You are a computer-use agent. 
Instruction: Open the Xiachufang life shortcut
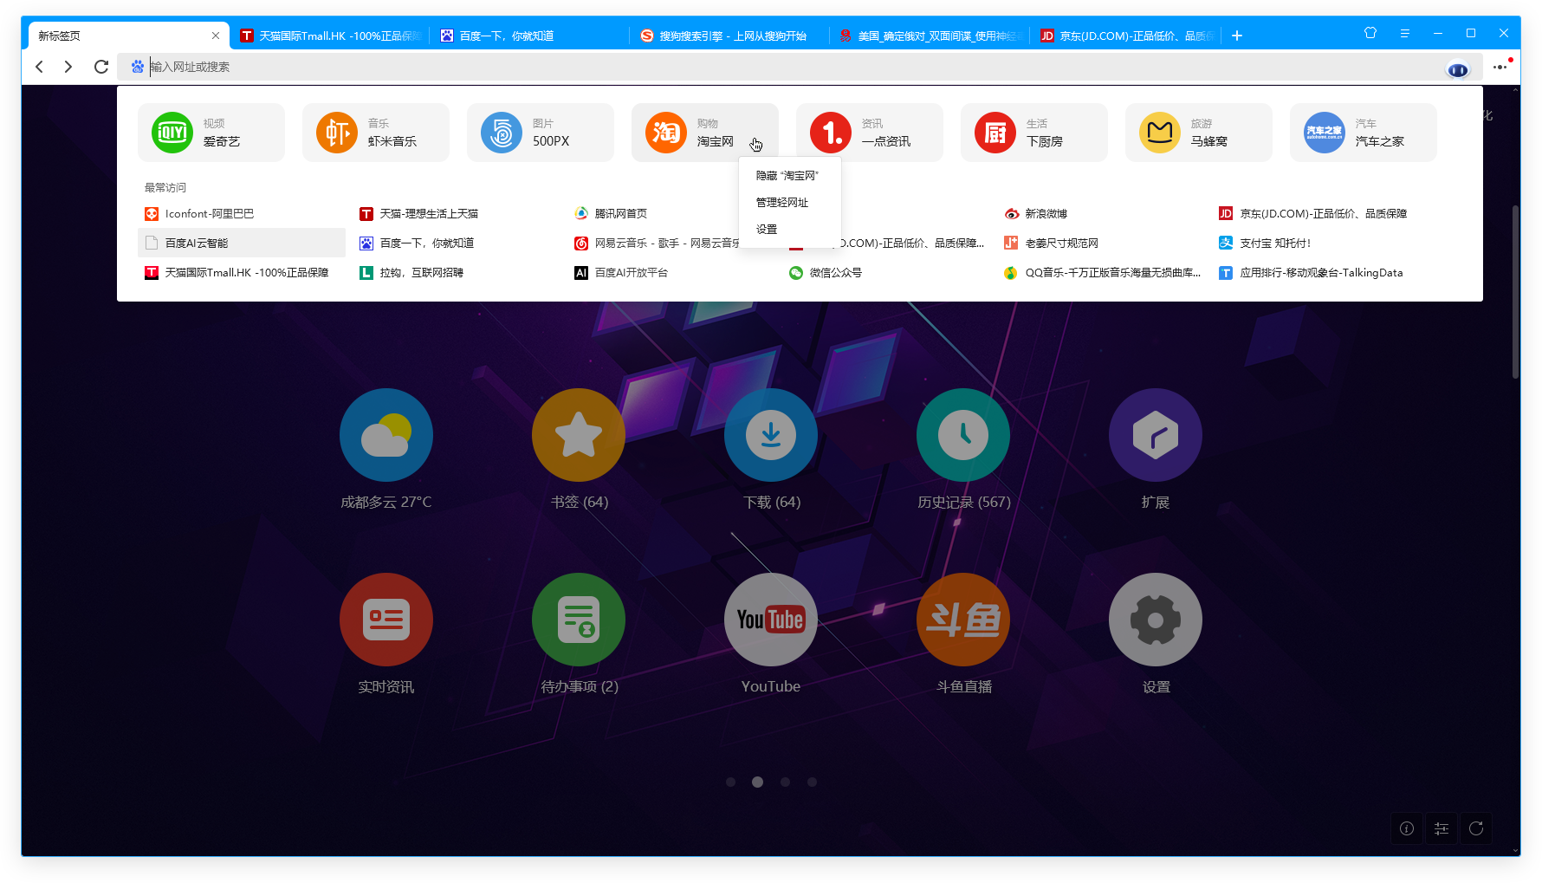click(x=1033, y=133)
